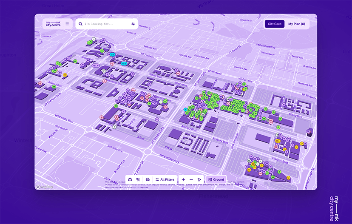Click the yellow marker near Avebury Blvd left
352x224 pixels.
point(65,75)
